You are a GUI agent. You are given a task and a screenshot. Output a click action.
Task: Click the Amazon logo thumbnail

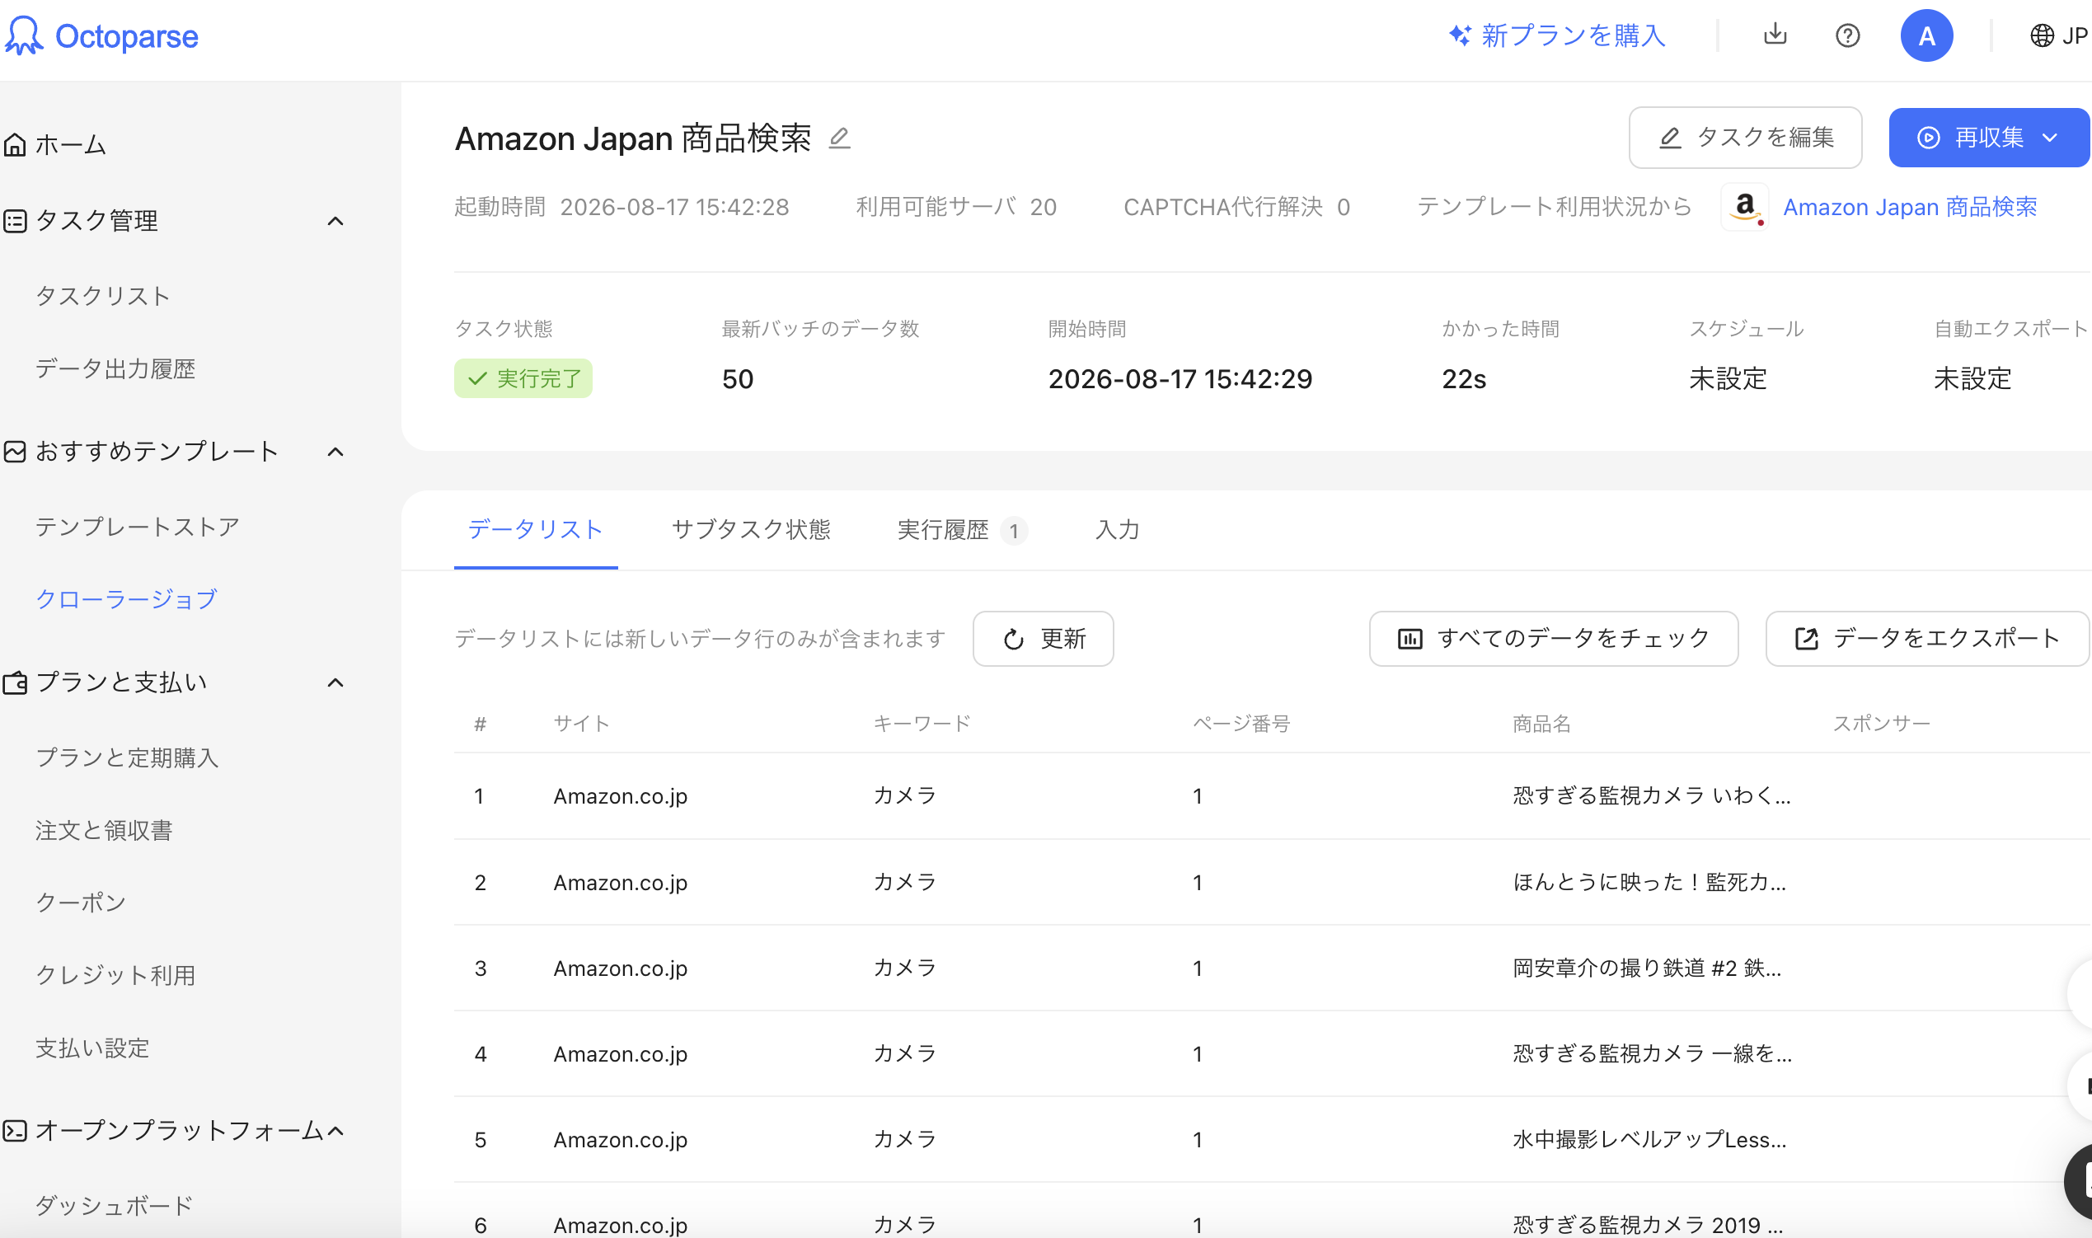point(1745,207)
